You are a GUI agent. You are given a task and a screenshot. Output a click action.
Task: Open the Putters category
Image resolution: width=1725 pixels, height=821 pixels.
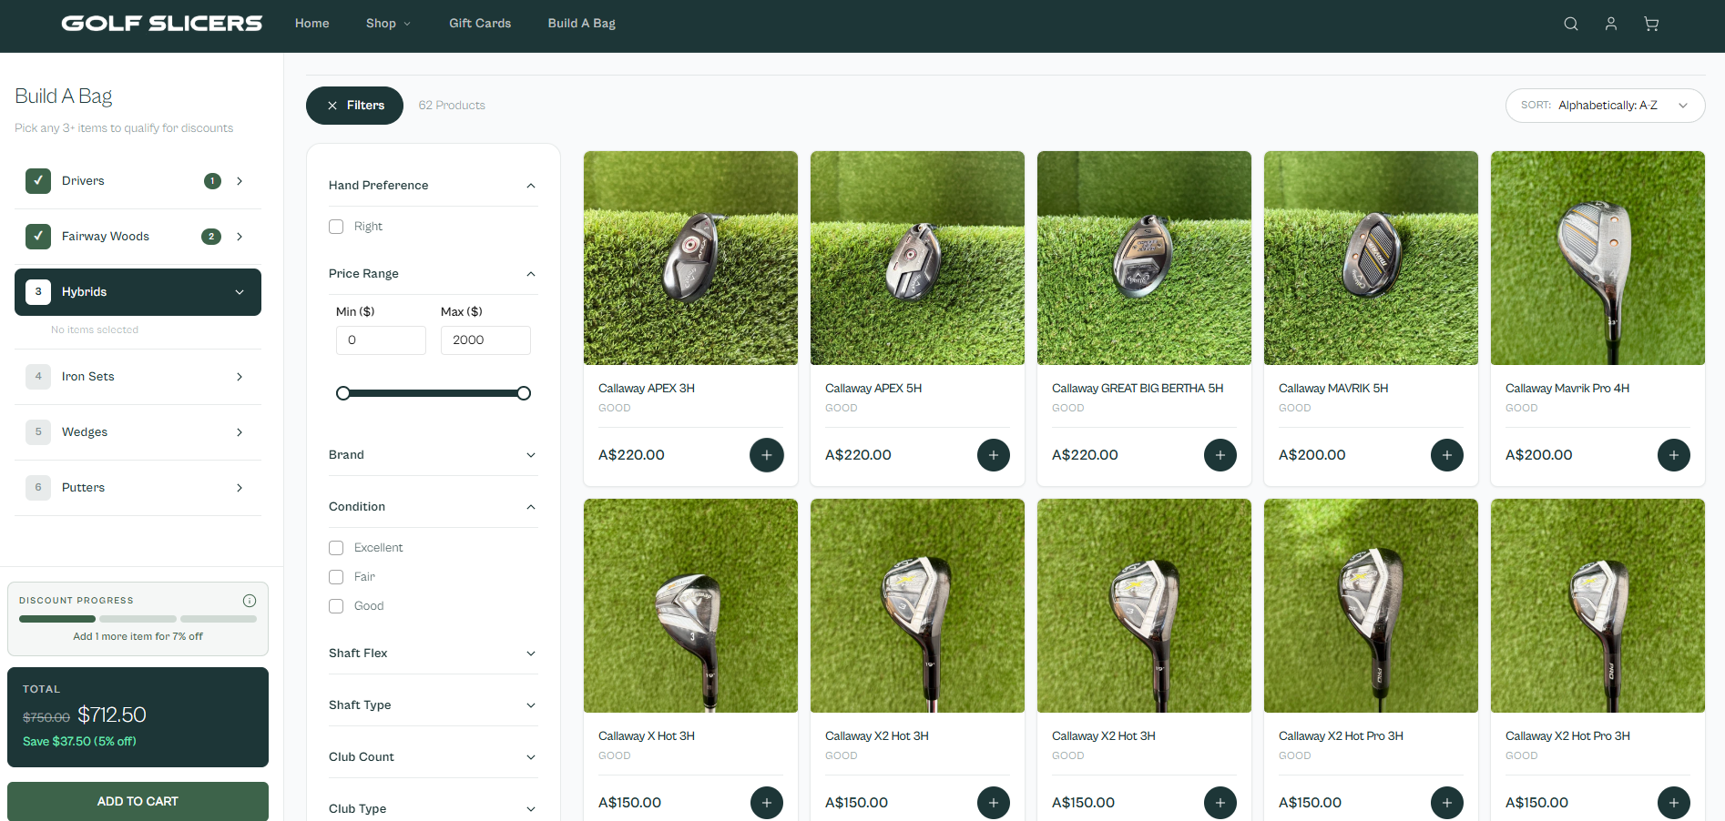tap(138, 488)
